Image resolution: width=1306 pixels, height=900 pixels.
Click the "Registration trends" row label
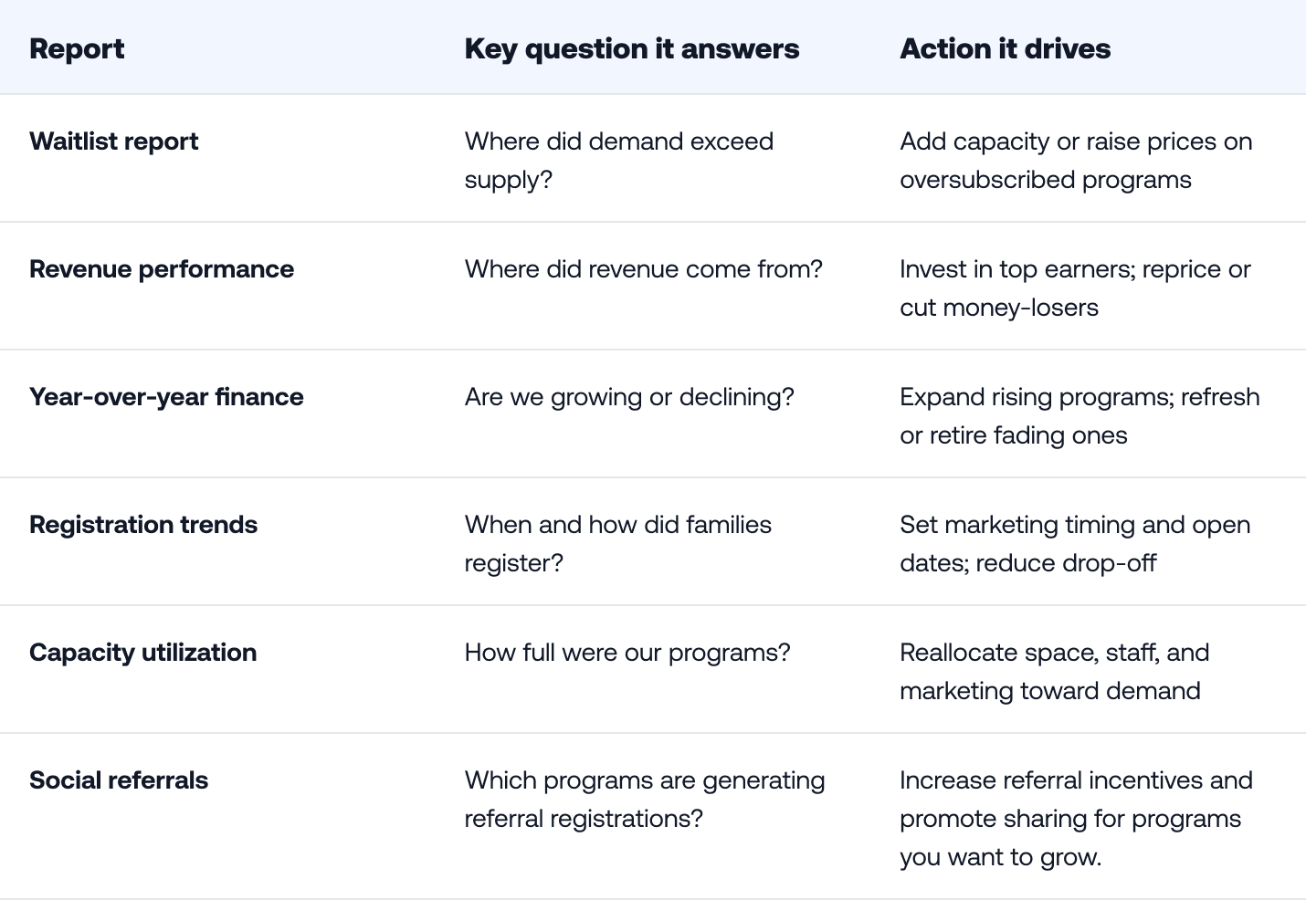pos(143,525)
